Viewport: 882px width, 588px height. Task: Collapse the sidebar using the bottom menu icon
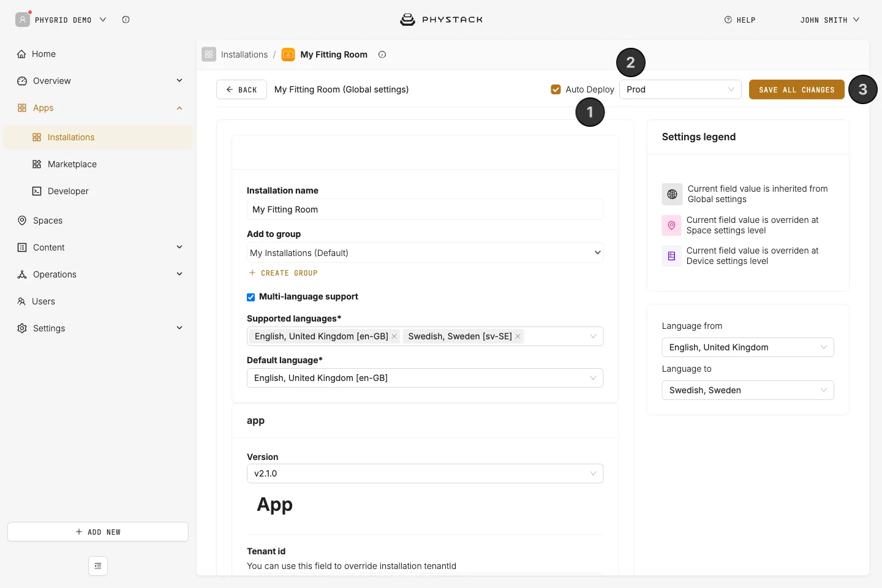pyautogui.click(x=98, y=566)
